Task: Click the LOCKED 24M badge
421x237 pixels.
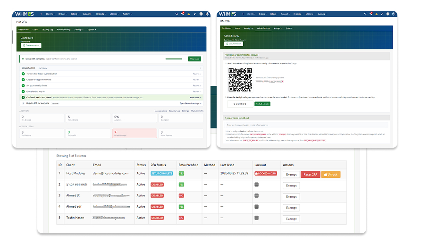Action: tap(266, 174)
